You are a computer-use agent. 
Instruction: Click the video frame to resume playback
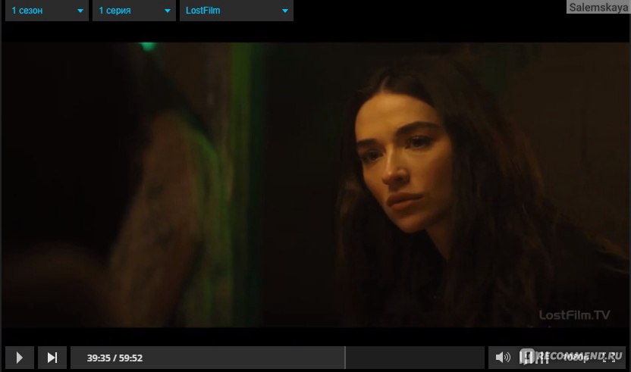pos(315,185)
